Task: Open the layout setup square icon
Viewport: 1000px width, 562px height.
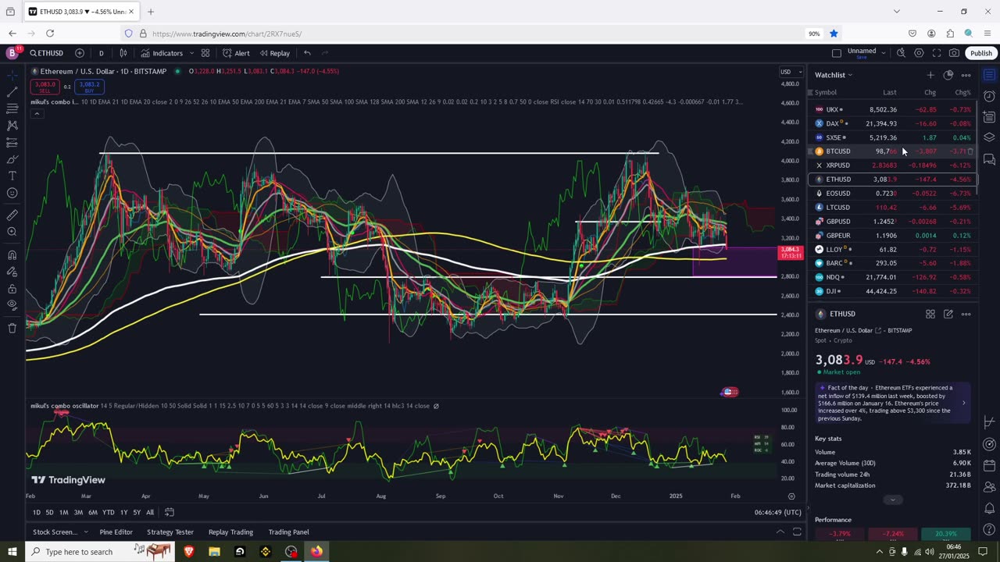Action: [837, 53]
